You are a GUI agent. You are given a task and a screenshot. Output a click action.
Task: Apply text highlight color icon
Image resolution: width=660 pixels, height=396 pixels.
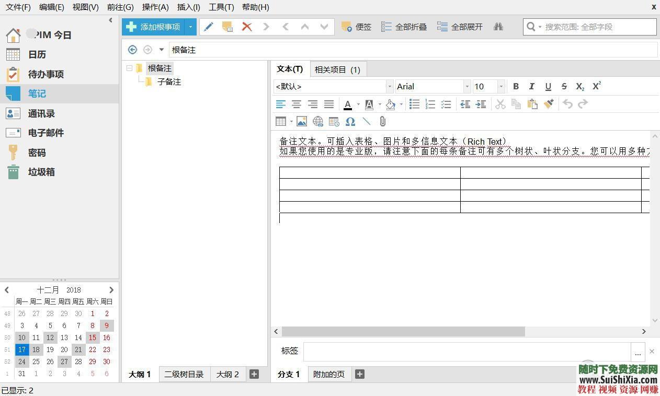(369, 104)
